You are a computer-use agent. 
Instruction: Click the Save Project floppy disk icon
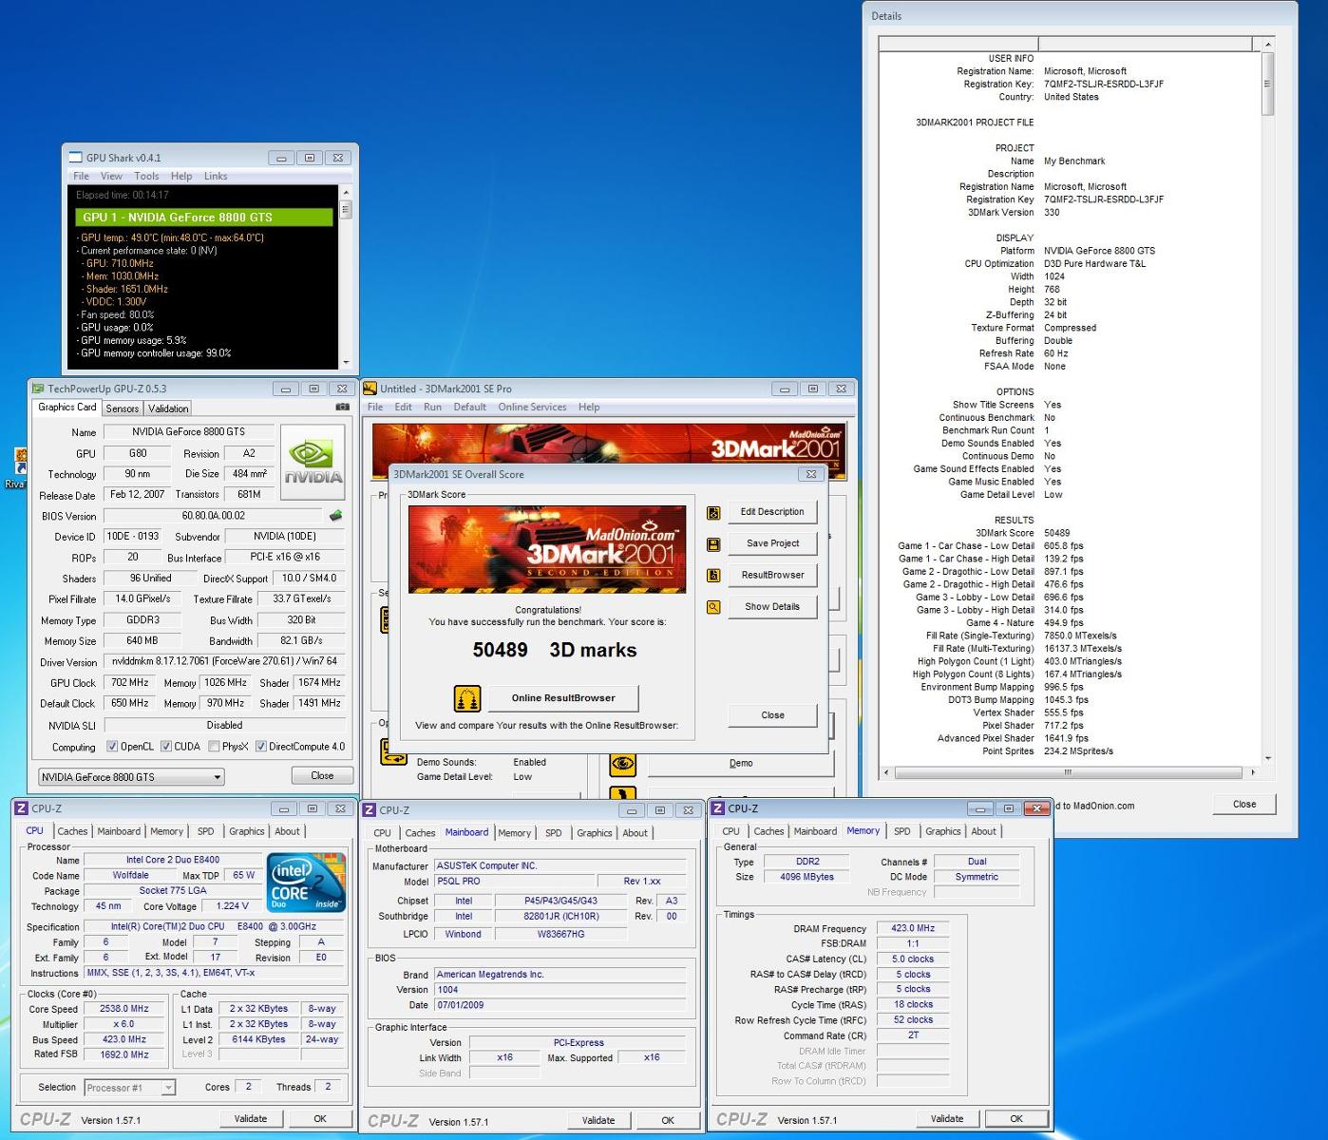coord(713,544)
